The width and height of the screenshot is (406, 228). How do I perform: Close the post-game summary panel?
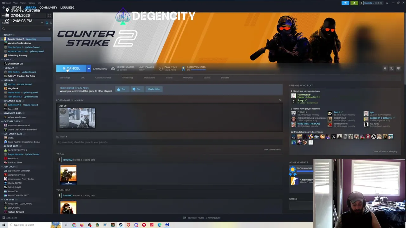click(280, 100)
